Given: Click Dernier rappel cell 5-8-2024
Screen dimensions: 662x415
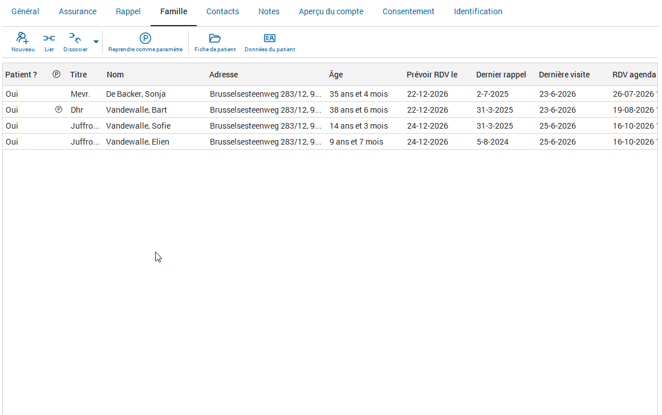Looking at the screenshot, I should pos(492,142).
